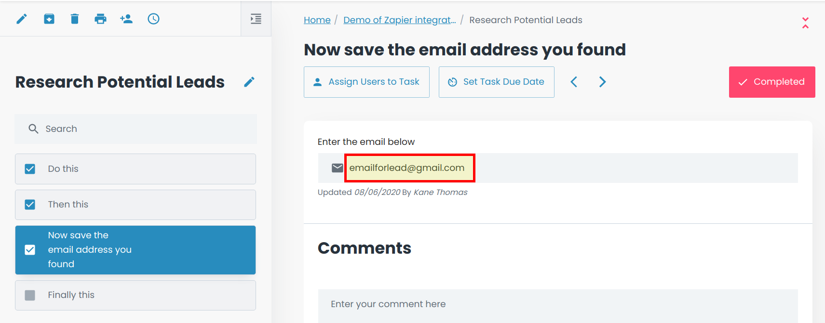Go to previous task with left chevron
Viewport: 825px width, 323px height.
[574, 82]
